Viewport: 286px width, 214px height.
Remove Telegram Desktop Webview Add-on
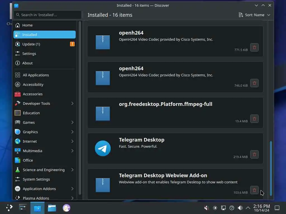[254, 190]
